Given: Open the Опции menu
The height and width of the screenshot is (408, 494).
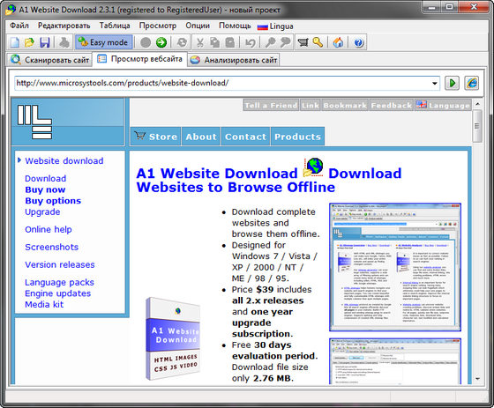Looking at the screenshot, I should 198,26.
